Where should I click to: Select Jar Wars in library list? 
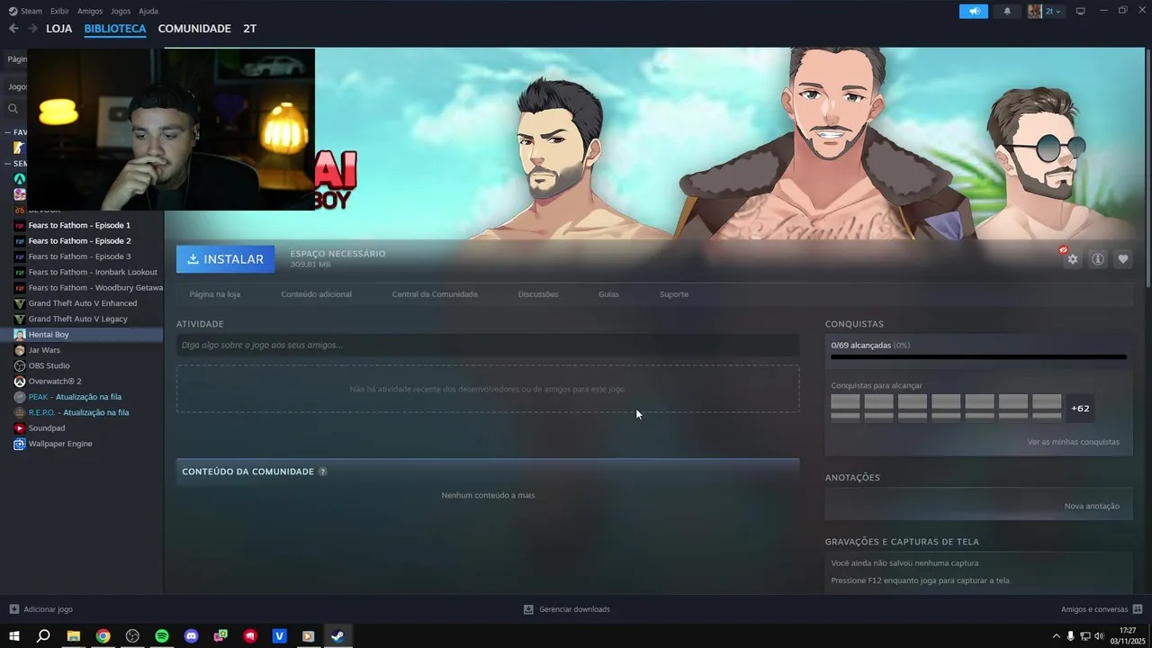(x=44, y=350)
